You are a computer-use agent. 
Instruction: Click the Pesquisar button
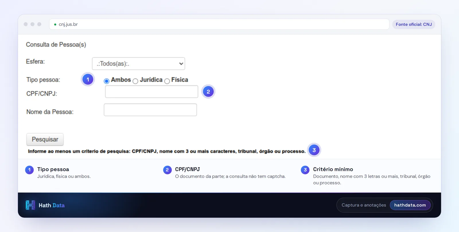tap(45, 139)
